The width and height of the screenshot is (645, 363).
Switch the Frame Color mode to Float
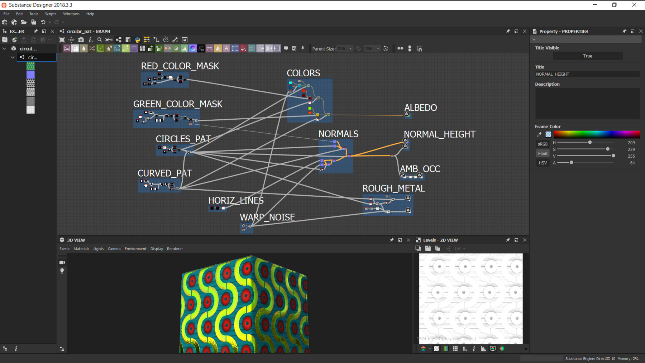[543, 153]
